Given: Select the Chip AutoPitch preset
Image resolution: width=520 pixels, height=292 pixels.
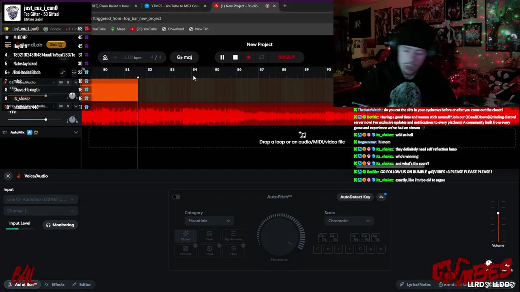Looking at the screenshot, I should coord(233,250).
